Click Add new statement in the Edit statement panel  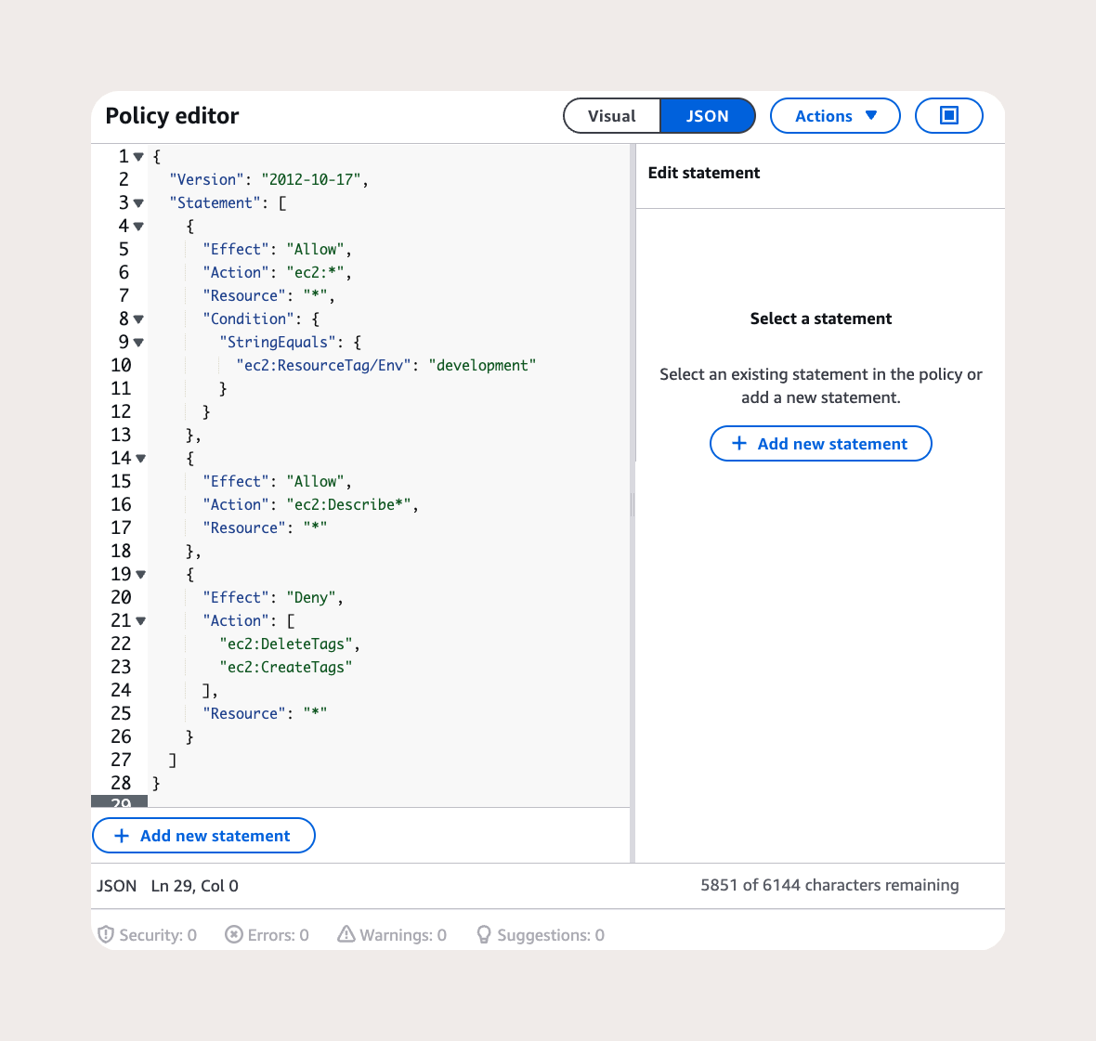pyautogui.click(x=820, y=444)
